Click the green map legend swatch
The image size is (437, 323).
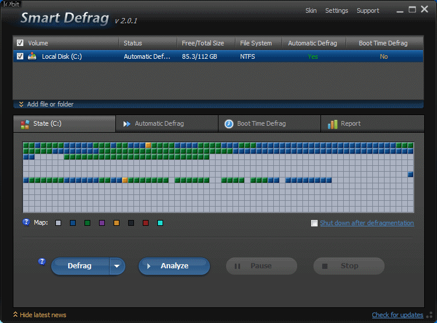pos(87,223)
